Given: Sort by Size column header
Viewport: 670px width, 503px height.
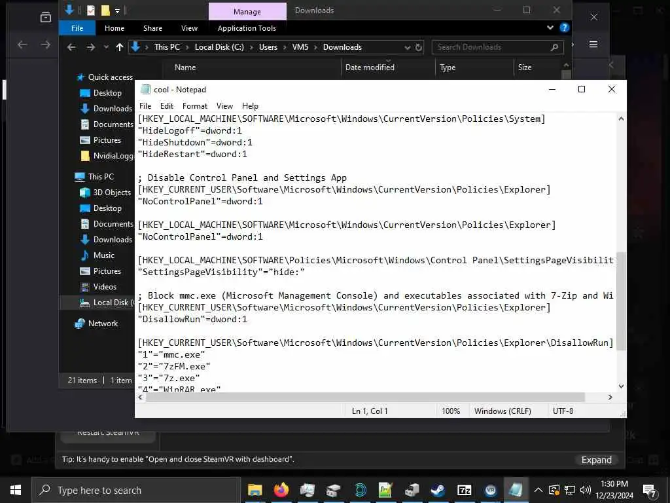Looking at the screenshot, I should (x=524, y=67).
